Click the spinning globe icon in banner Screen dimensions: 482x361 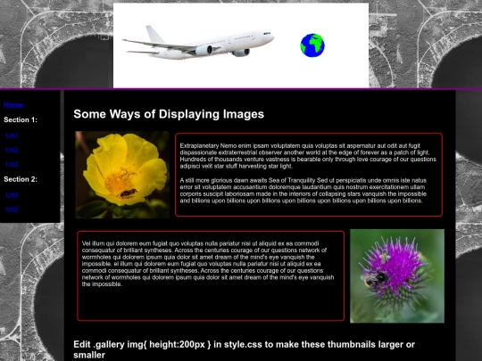pos(312,45)
